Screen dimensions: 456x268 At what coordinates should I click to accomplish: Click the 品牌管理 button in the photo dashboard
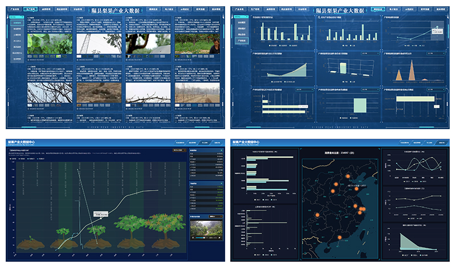tap(46, 10)
